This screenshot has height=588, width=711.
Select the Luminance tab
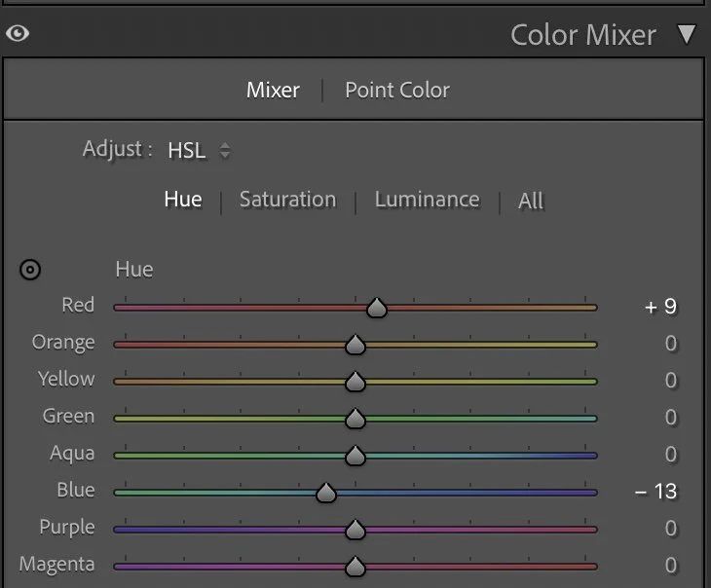point(428,200)
